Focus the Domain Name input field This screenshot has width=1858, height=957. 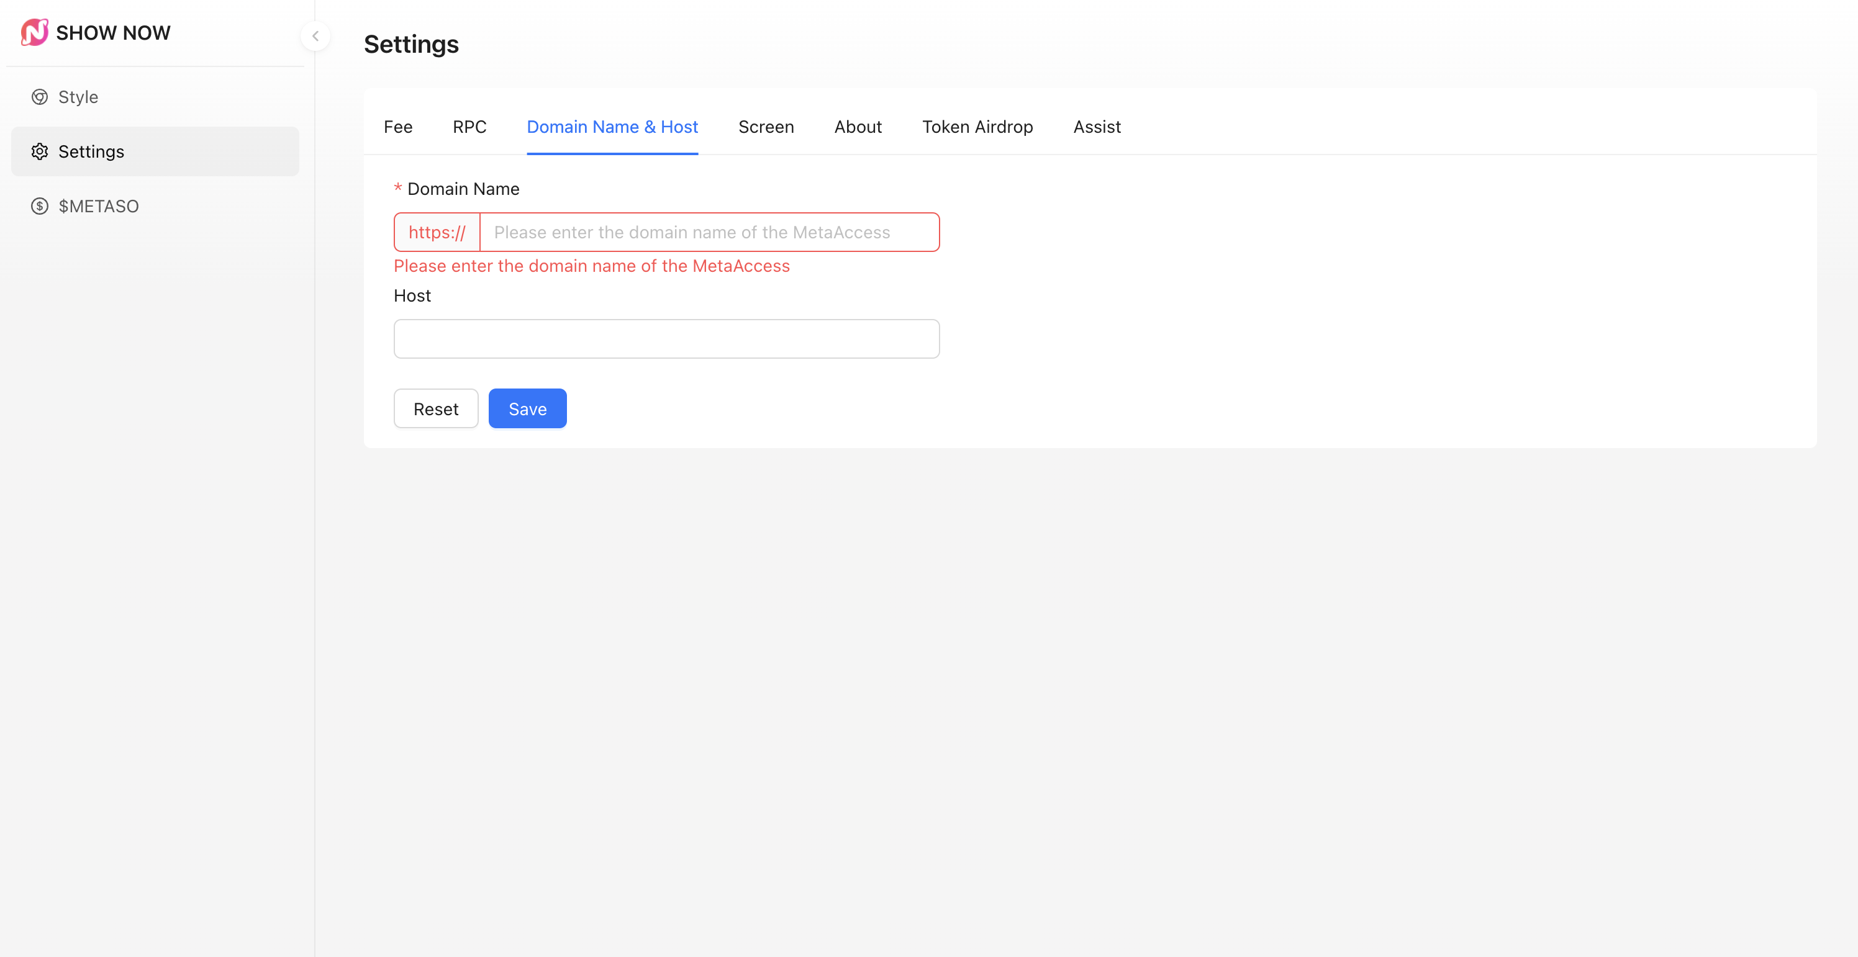click(x=709, y=232)
